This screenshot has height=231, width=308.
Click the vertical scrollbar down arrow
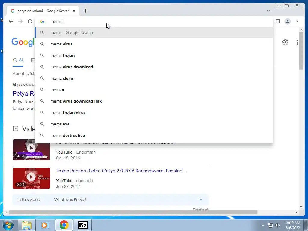(301, 207)
